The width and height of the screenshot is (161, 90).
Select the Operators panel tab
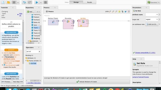[x=30, y=47]
